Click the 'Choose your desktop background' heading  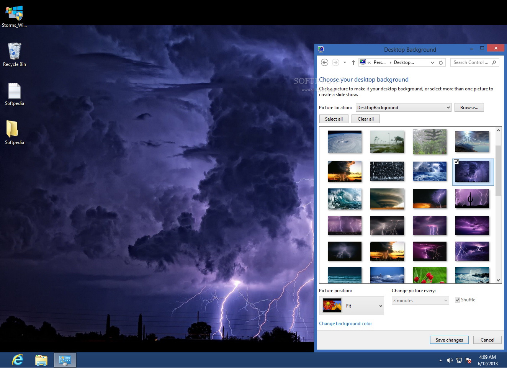[364, 80]
